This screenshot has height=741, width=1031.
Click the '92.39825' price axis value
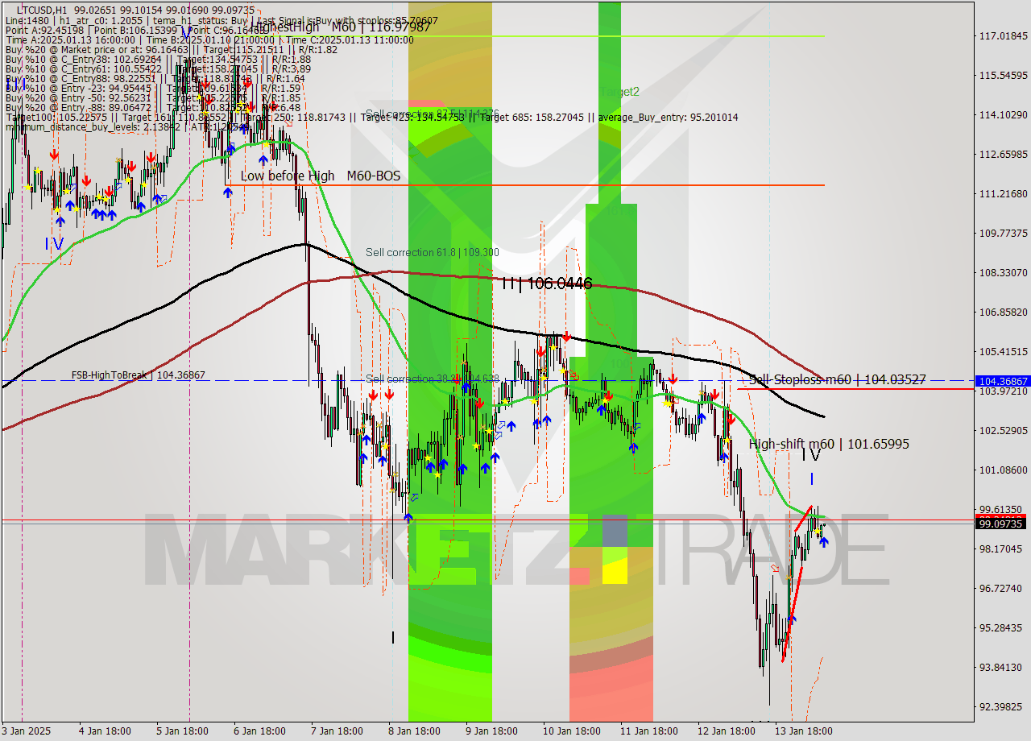(x=1002, y=706)
